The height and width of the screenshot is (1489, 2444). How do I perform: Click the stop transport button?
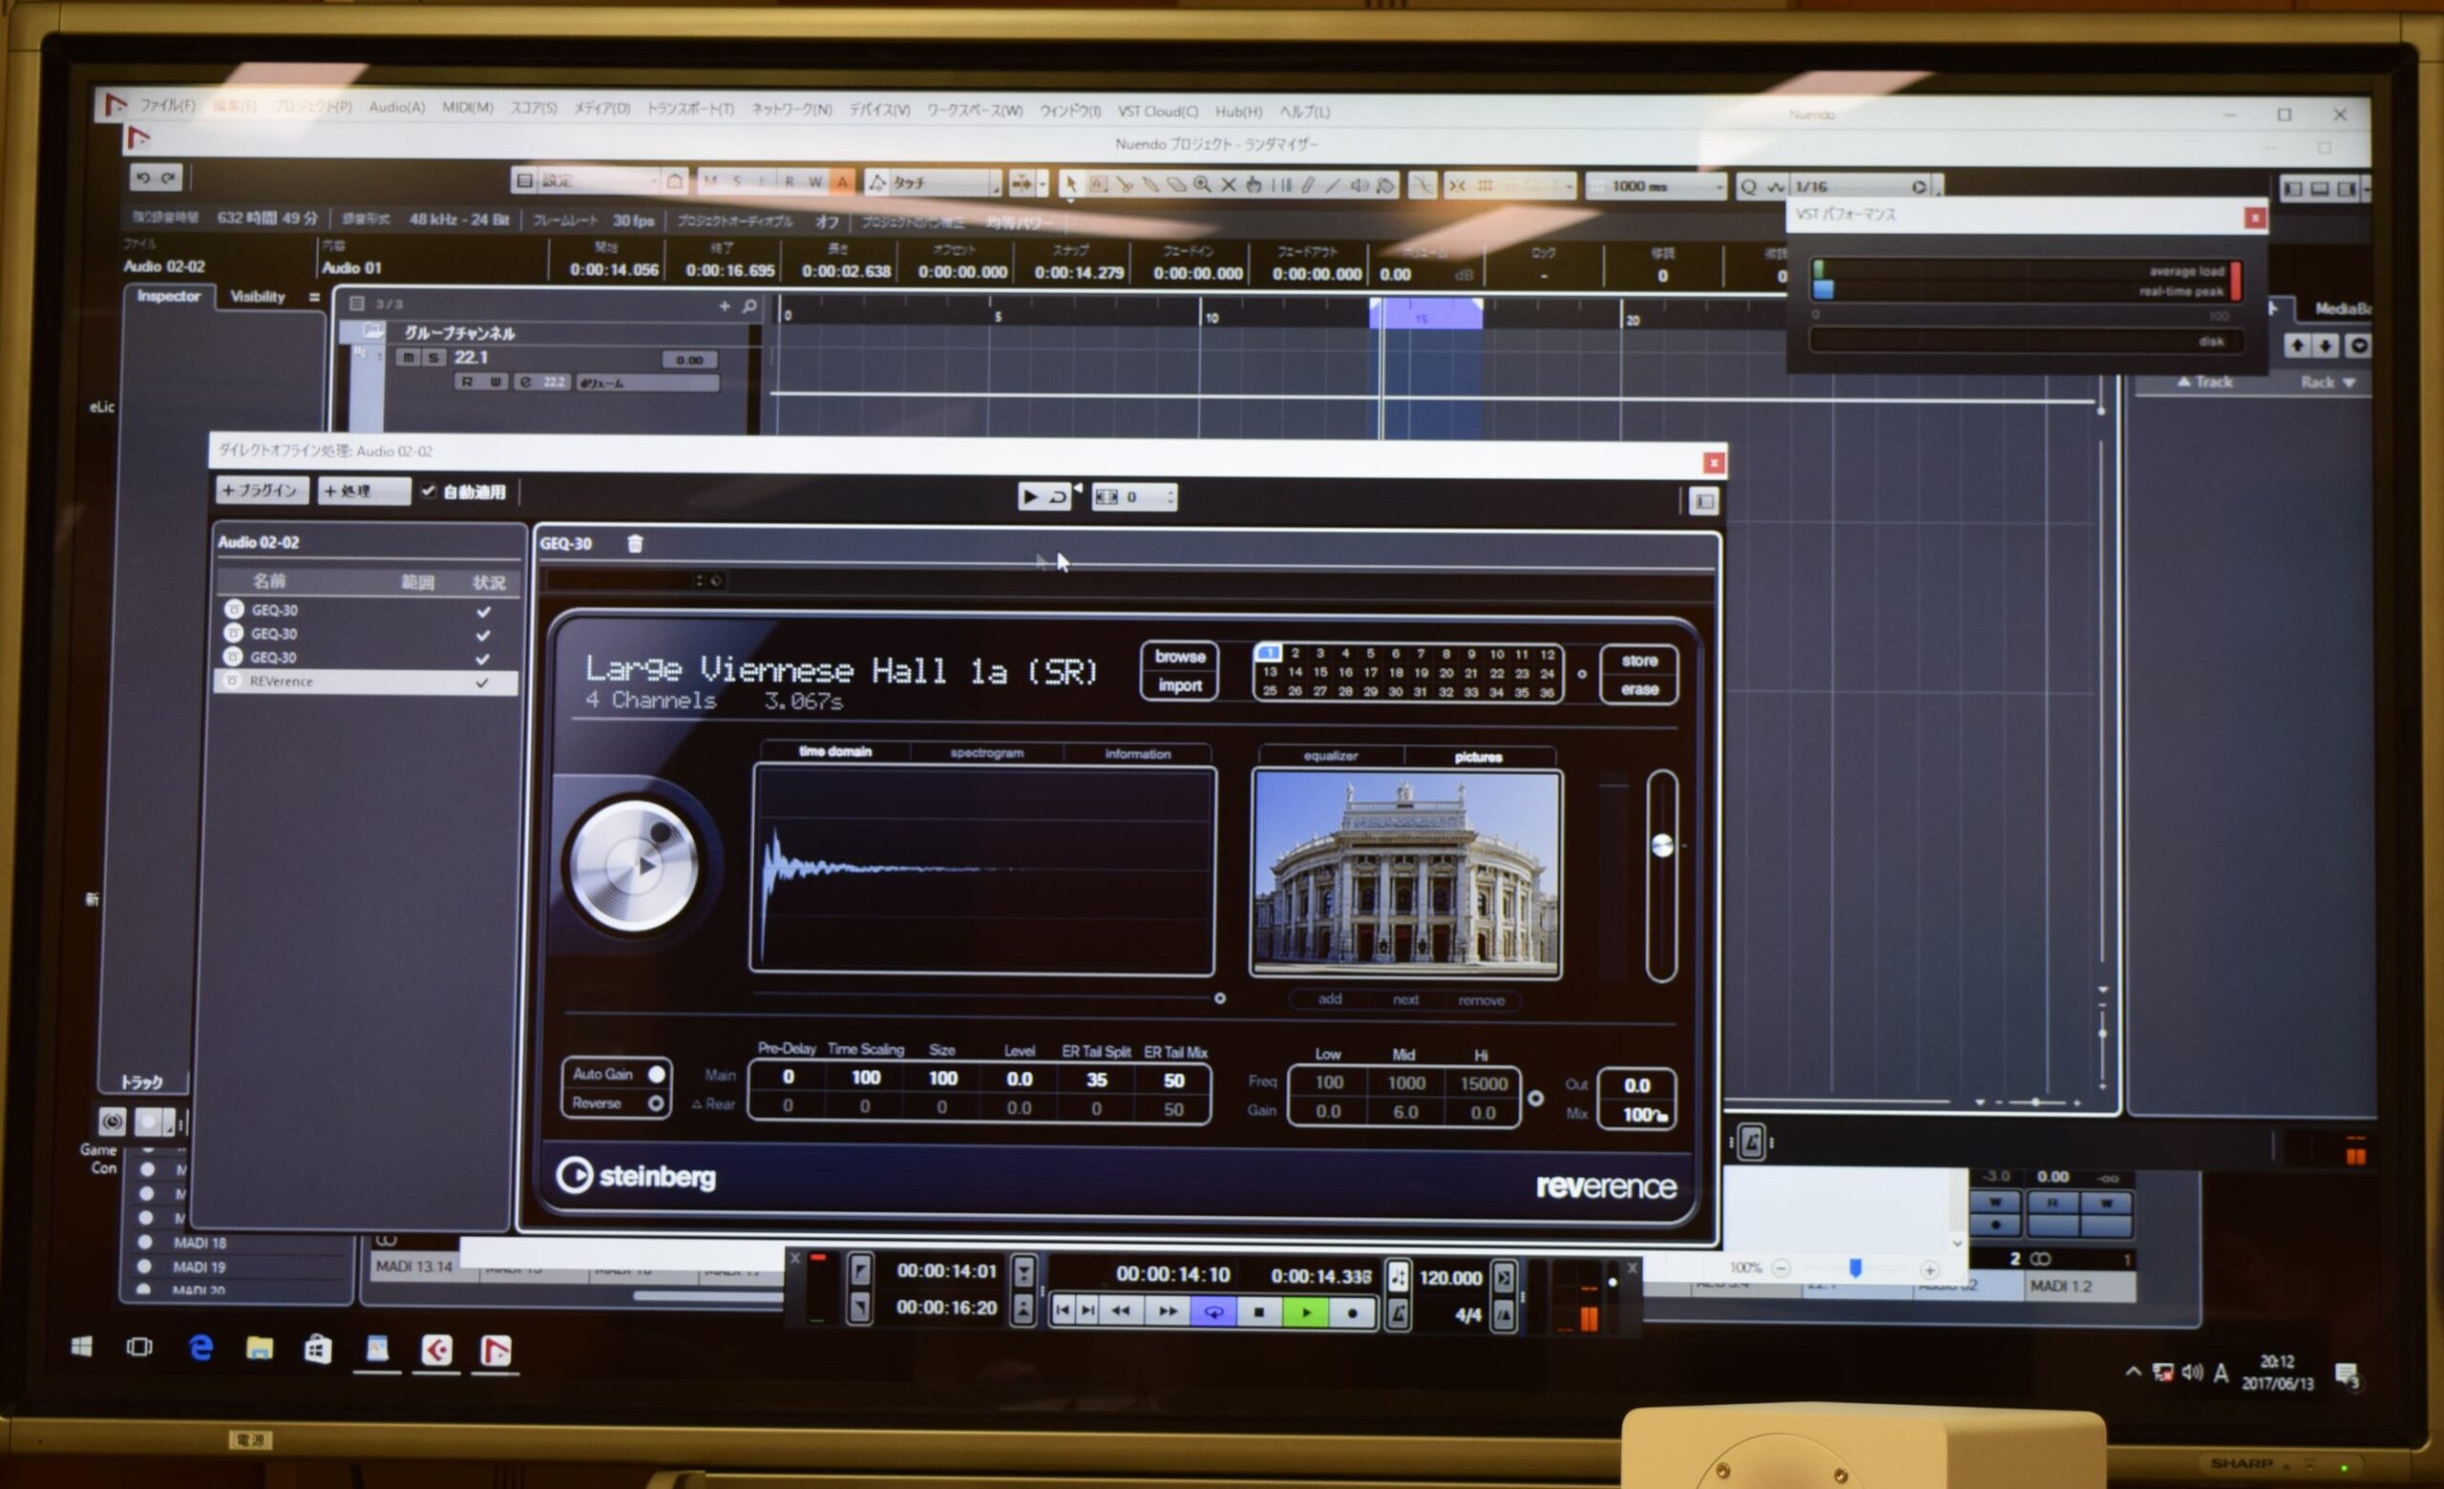pyautogui.click(x=1258, y=1311)
